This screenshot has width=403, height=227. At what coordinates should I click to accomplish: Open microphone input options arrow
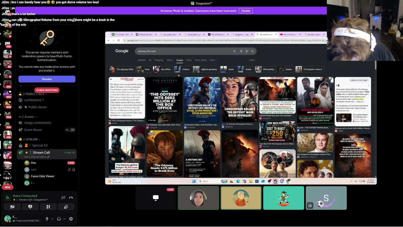pos(52,219)
